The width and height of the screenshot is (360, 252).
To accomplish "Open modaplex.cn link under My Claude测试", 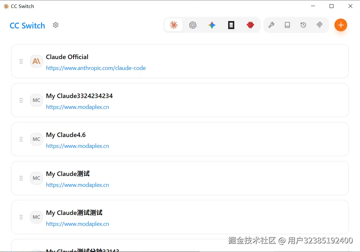I will (77, 185).
